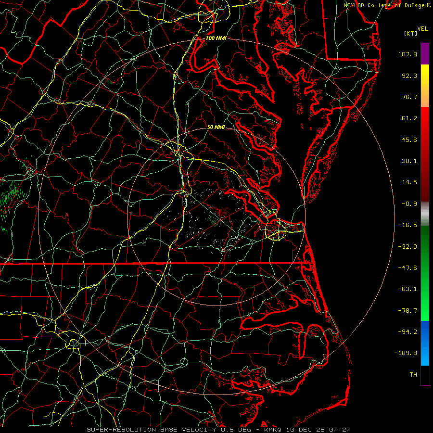Click the 45.6 scale value
The width and height of the screenshot is (433, 433).
[x=409, y=140]
